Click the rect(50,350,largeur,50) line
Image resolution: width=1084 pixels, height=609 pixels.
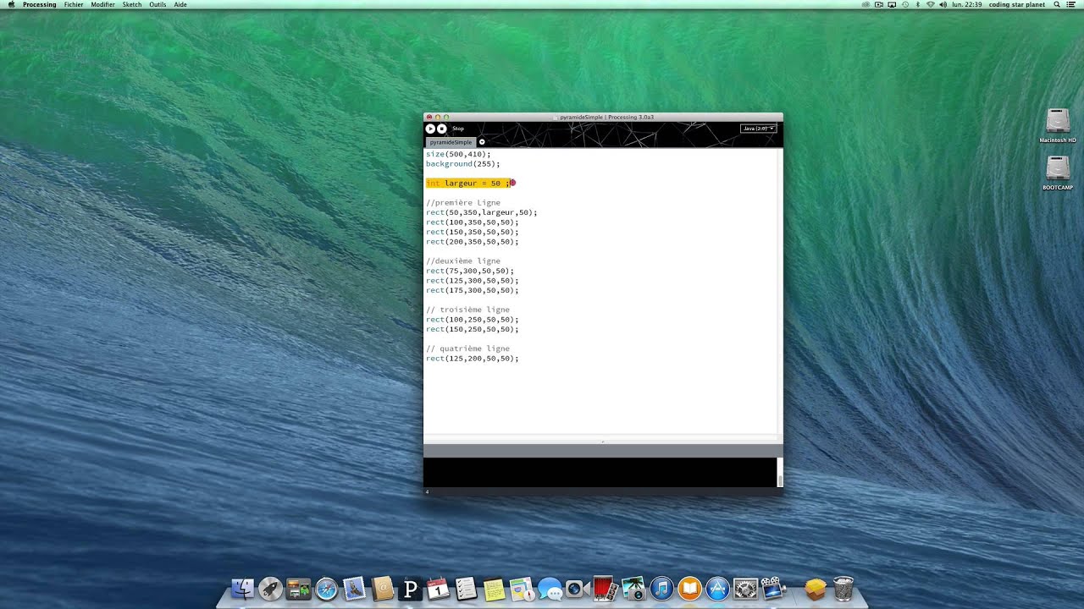pyautogui.click(x=481, y=212)
